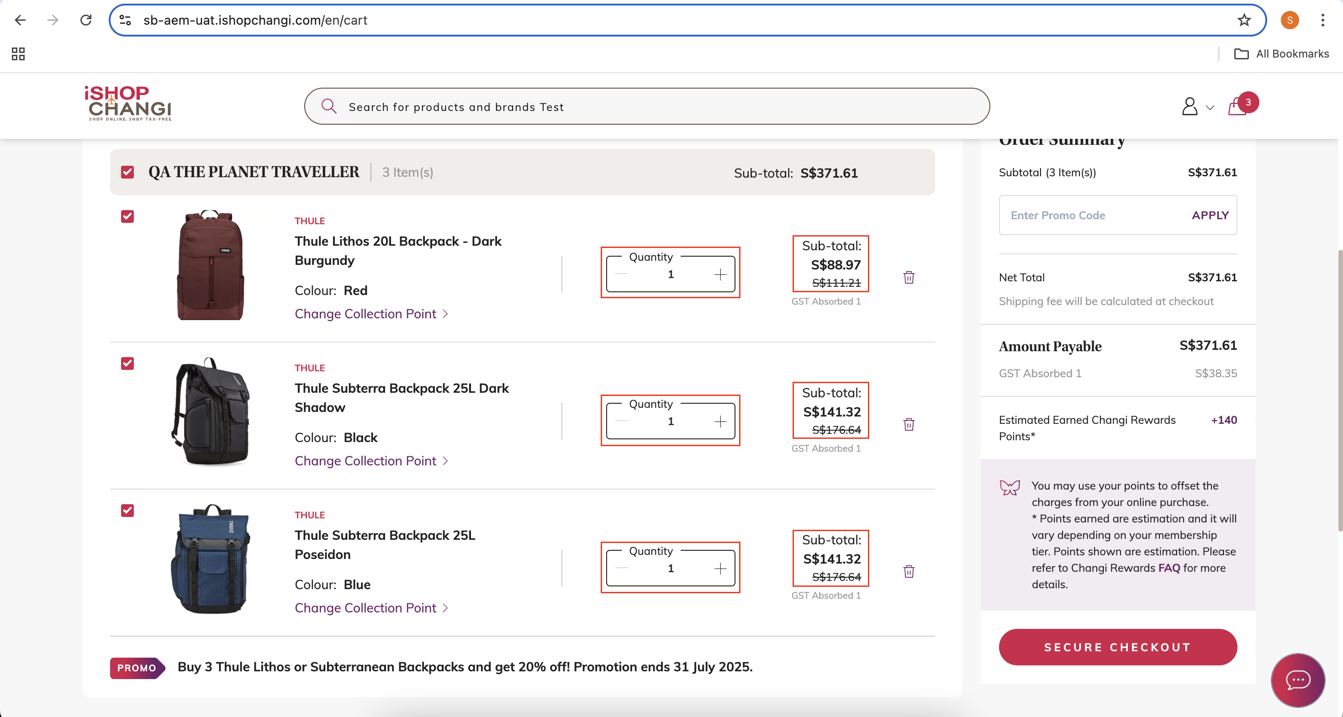Click the +140 rewards points value
Image resolution: width=1343 pixels, height=717 pixels.
point(1224,420)
